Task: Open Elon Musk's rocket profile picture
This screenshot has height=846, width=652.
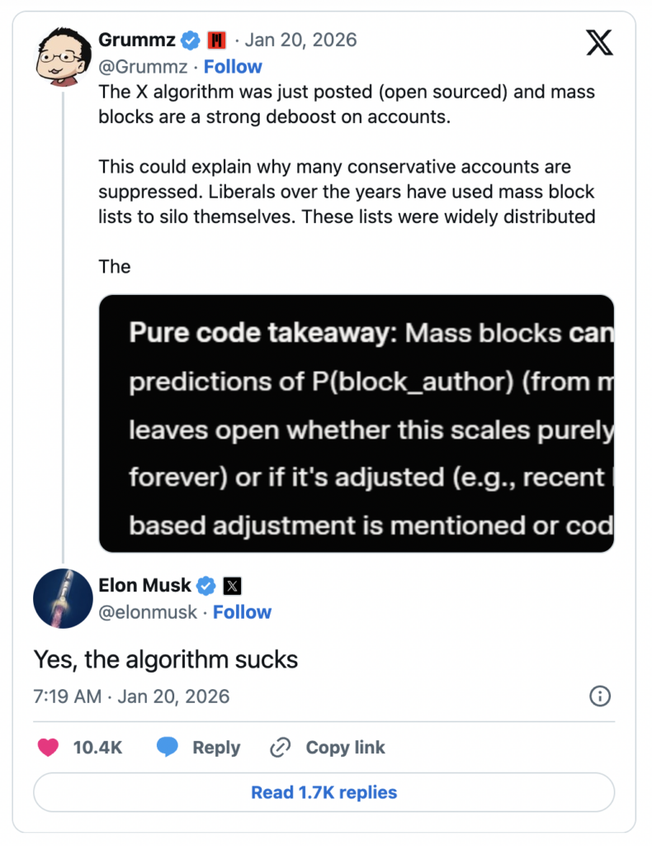Action: [63, 598]
